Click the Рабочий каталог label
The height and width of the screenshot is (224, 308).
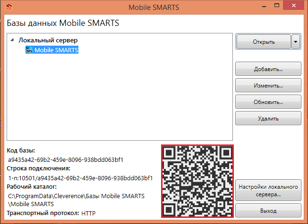[x=32, y=187]
